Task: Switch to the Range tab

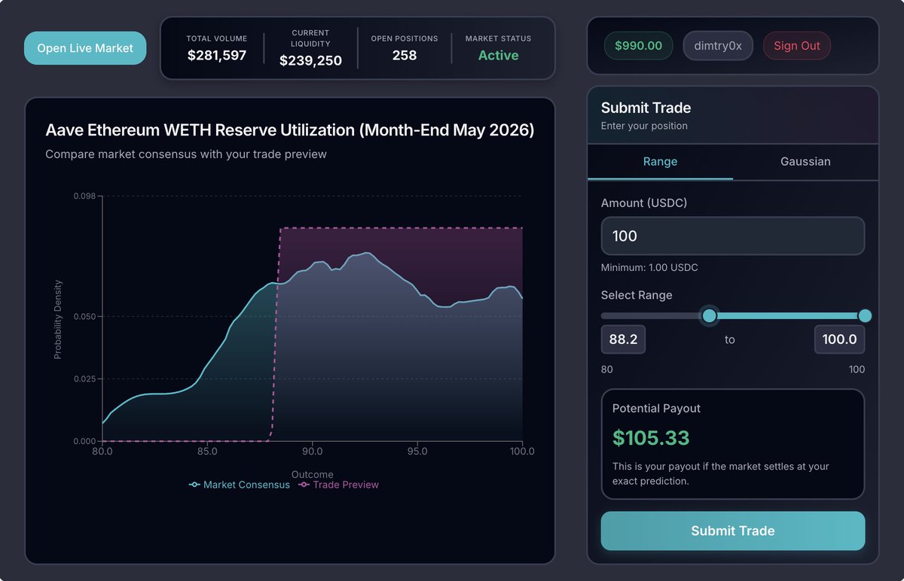Action: pyautogui.click(x=660, y=162)
